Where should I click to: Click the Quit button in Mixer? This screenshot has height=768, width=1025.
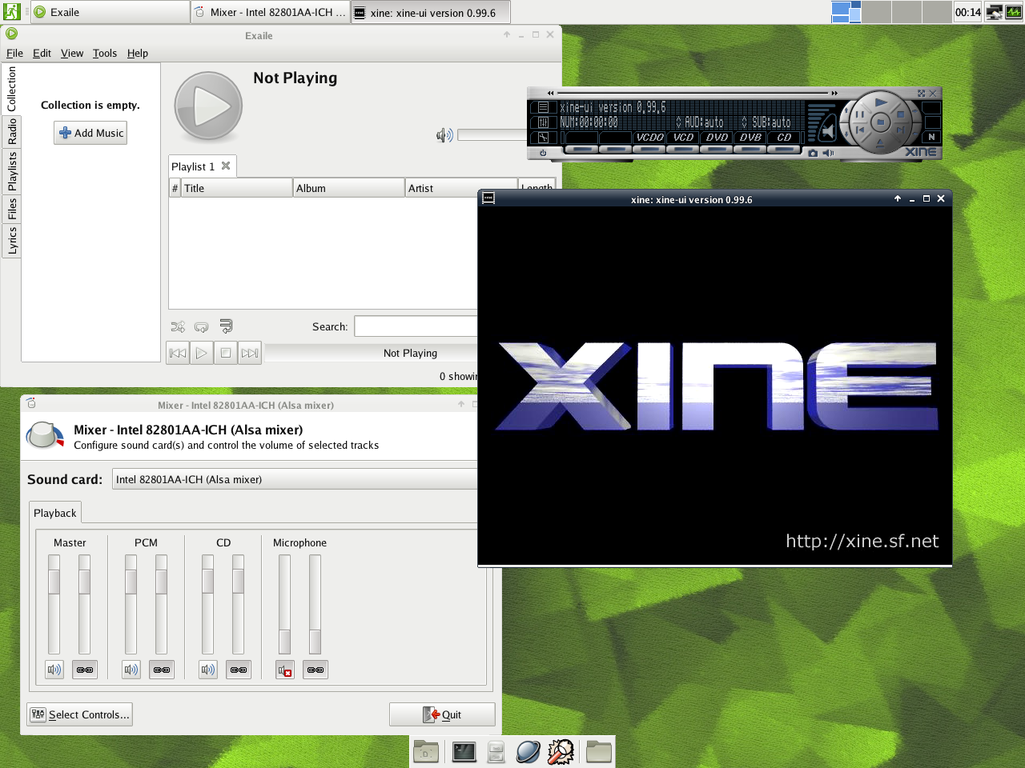442,714
